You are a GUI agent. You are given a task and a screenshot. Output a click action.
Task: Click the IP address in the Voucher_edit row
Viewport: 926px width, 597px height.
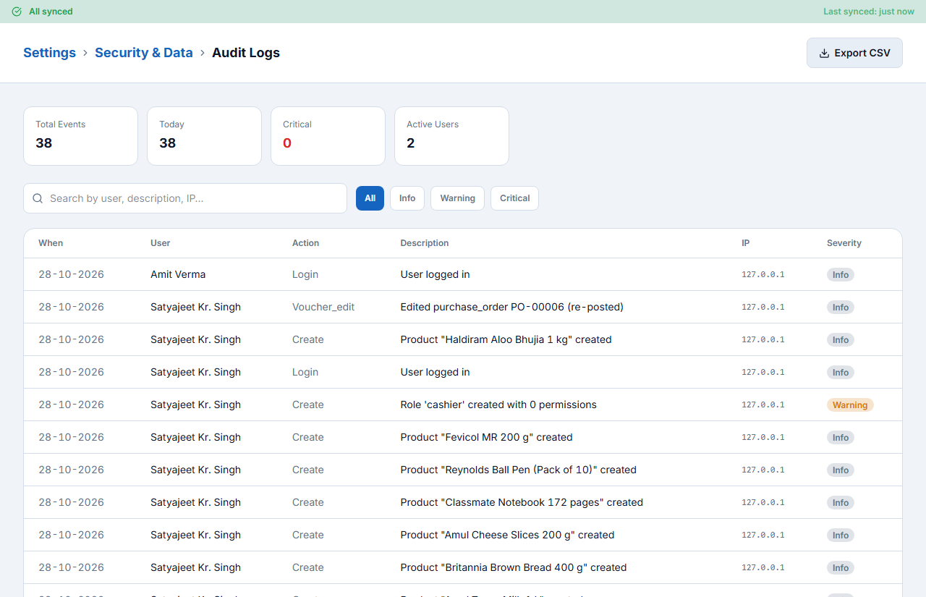click(763, 307)
